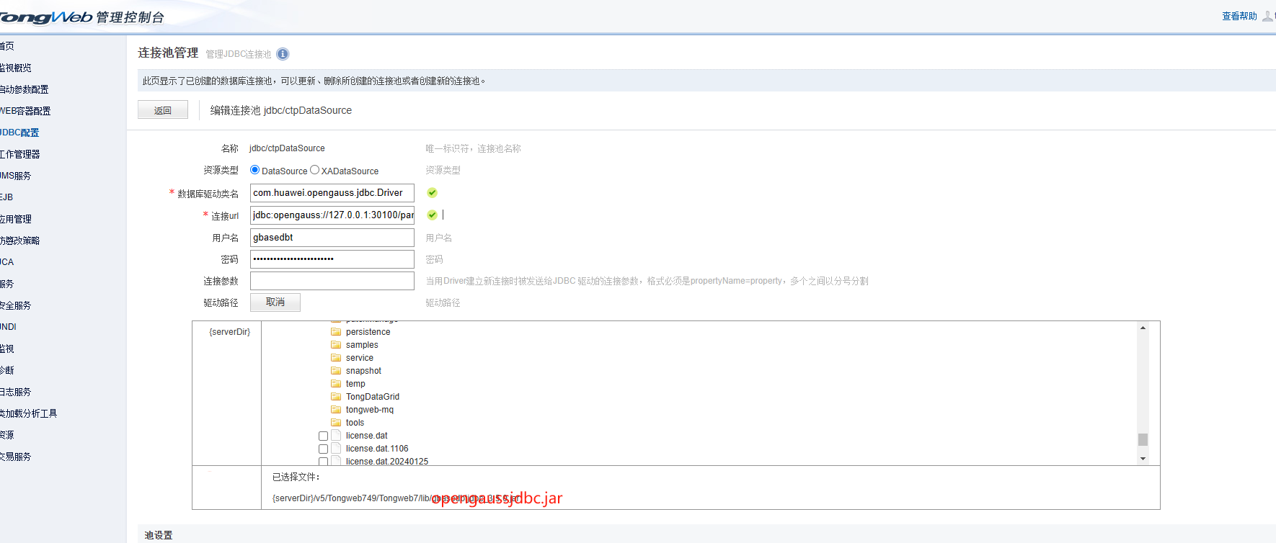Open JDBC配置 in the sidebar
This screenshot has height=543, width=1276.
[19, 133]
